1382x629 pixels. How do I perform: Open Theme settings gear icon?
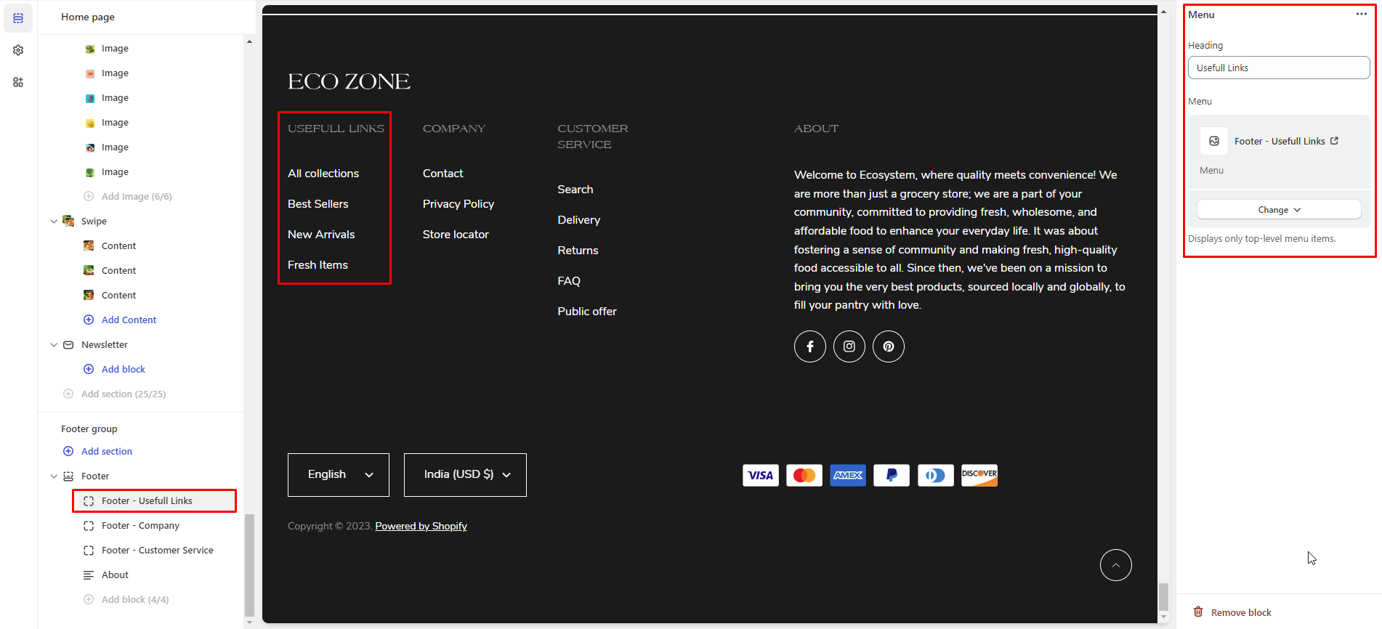pyautogui.click(x=18, y=50)
